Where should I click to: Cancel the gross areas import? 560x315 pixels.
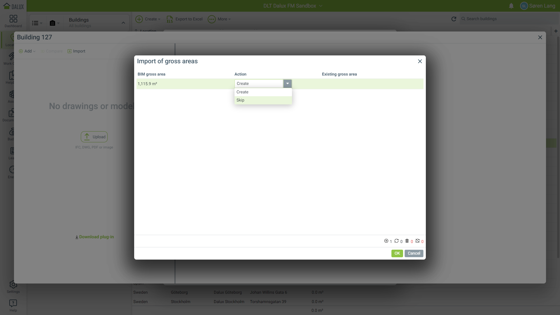pos(414,253)
